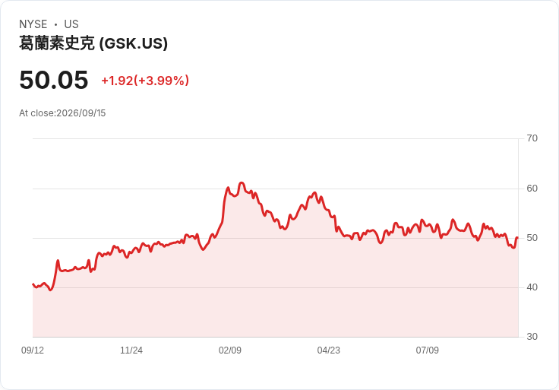Select the 07/09 date on x-axis

pos(427,350)
